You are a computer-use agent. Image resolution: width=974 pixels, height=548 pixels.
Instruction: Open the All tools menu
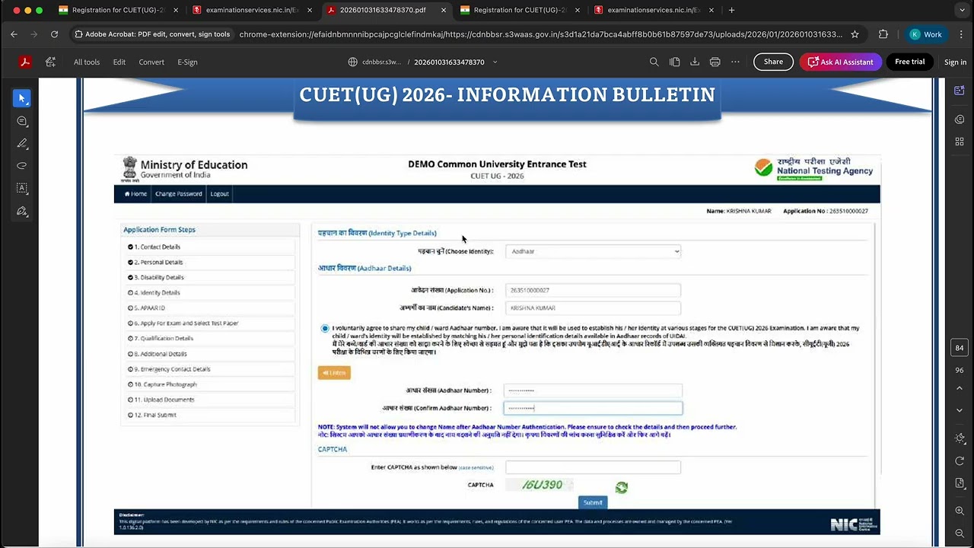click(x=87, y=62)
